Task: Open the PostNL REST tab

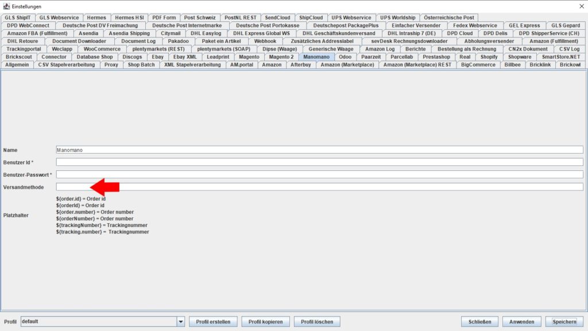Action: point(241,18)
